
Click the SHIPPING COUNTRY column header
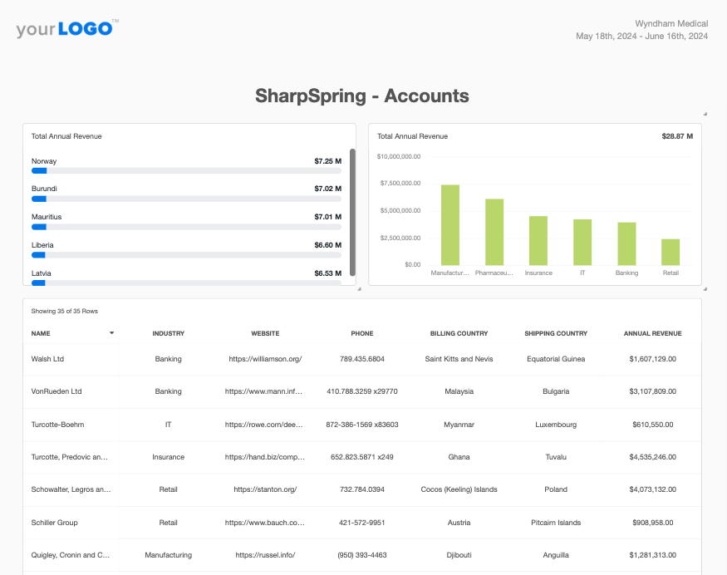point(556,333)
